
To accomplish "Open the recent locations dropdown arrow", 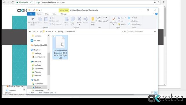I will click(x=38, y=32).
